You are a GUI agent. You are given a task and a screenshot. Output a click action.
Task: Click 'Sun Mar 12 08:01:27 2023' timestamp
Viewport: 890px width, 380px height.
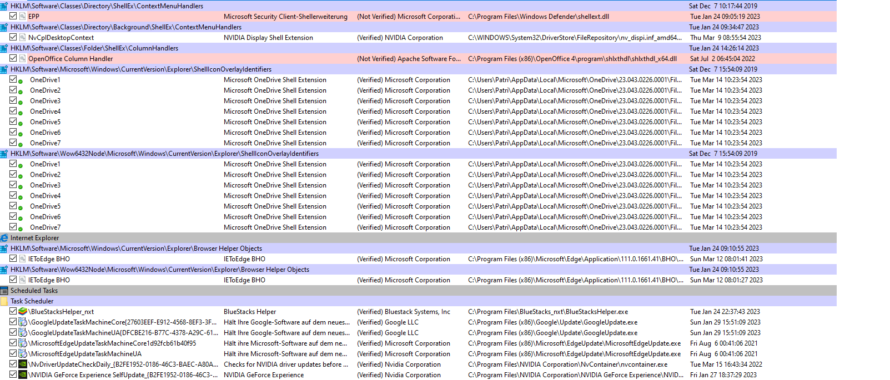pos(726,280)
